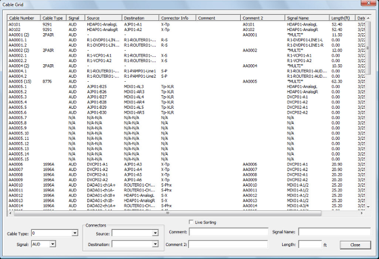Select cable row AA0005.6

(185, 112)
